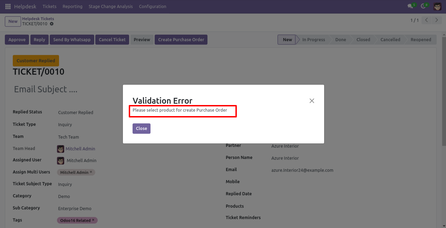
Task: Open the Tickets menu
Action: pos(49,7)
